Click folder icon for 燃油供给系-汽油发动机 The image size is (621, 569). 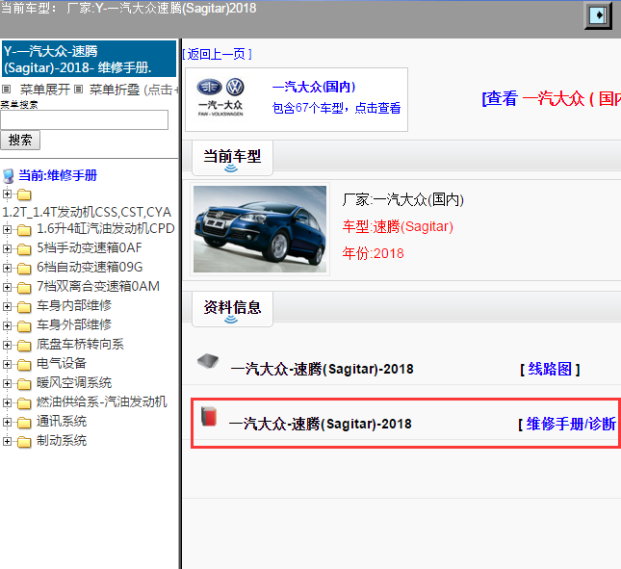tap(24, 403)
